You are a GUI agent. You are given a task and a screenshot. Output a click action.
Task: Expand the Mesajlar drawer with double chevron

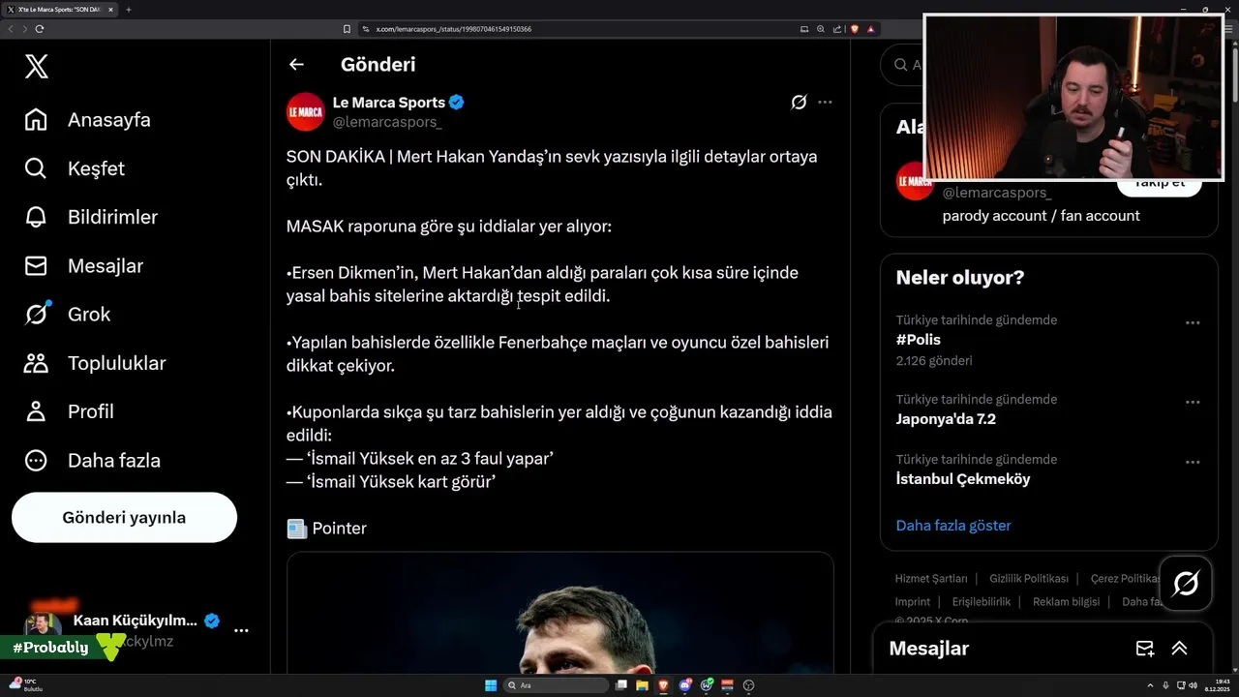click(1179, 649)
